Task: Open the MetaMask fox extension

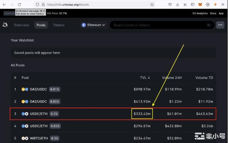Action: point(200,5)
